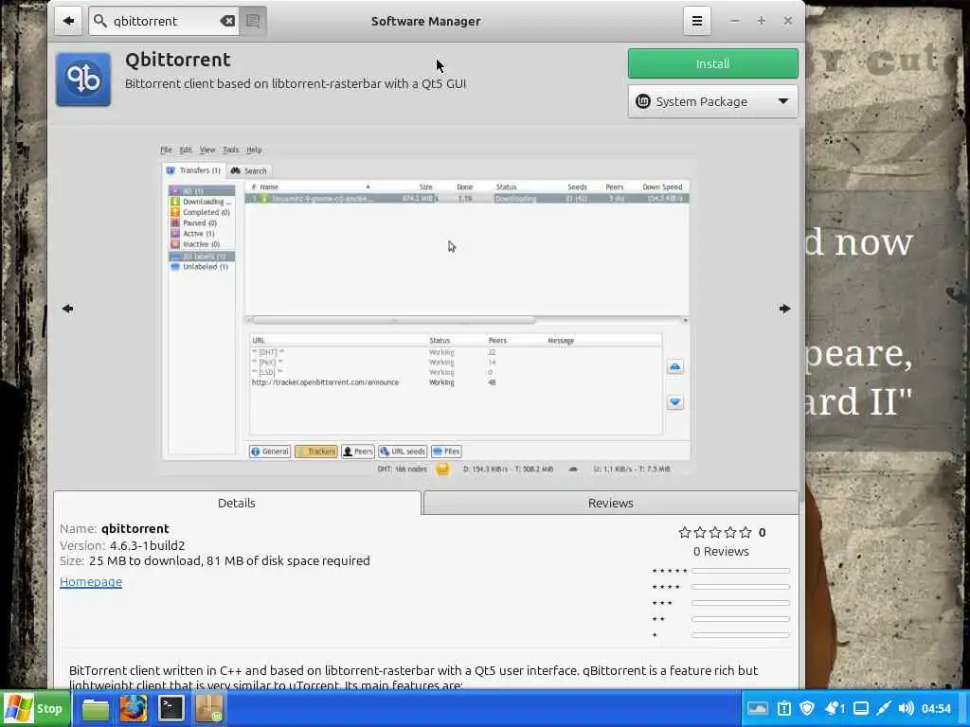Click the System Package Mint logo

(643, 101)
